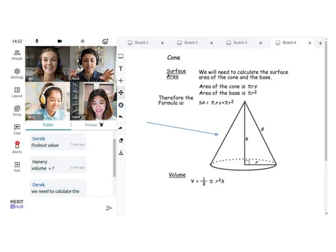
Task: Select the plus add tool
Action: (x=121, y=81)
